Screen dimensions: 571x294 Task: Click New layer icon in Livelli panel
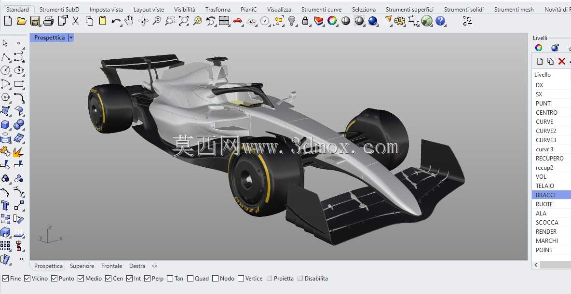click(540, 61)
